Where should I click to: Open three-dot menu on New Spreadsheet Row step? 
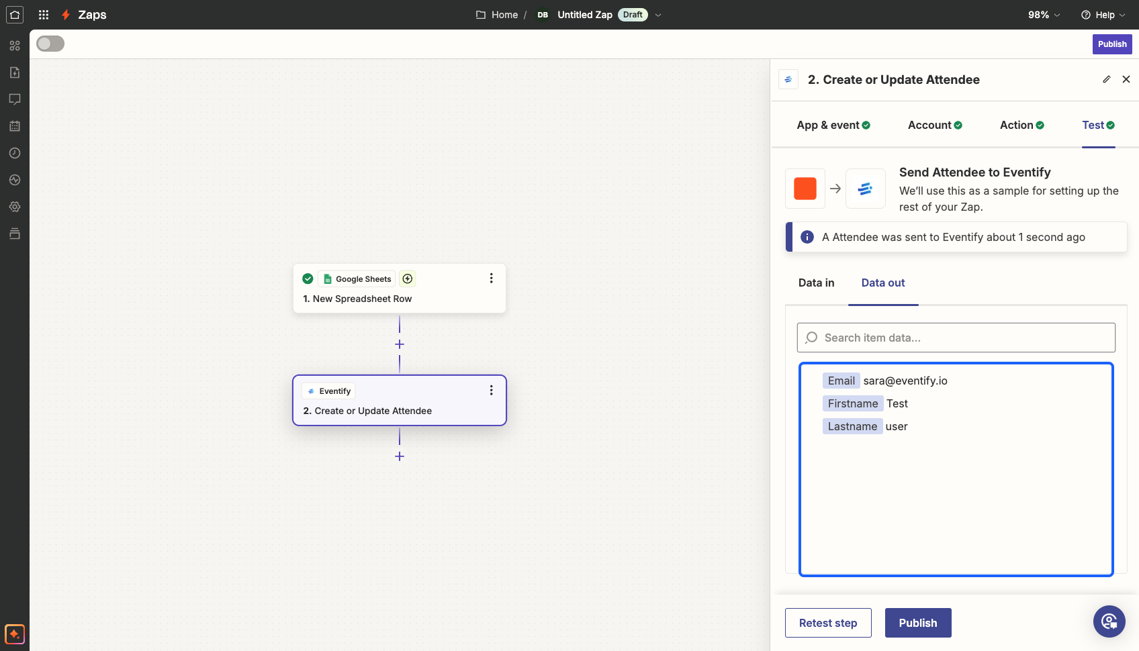[492, 278]
